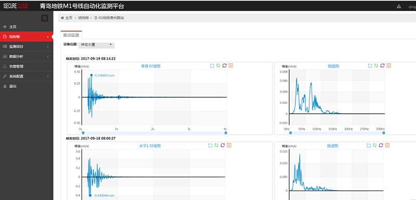Click the orange save icon on bottom 频谱图 chart
The image size is (416, 200).
(x=387, y=145)
